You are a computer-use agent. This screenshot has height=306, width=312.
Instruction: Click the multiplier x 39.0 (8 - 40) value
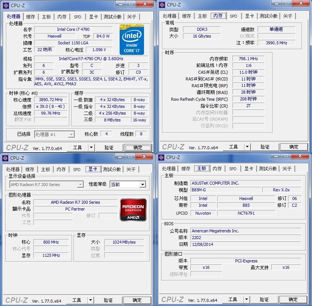[51, 106]
